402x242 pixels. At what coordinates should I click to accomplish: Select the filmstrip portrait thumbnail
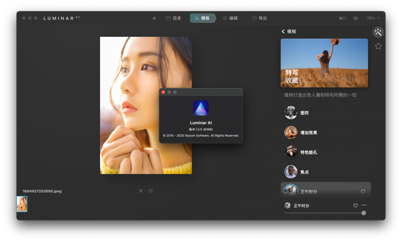pos(22,204)
